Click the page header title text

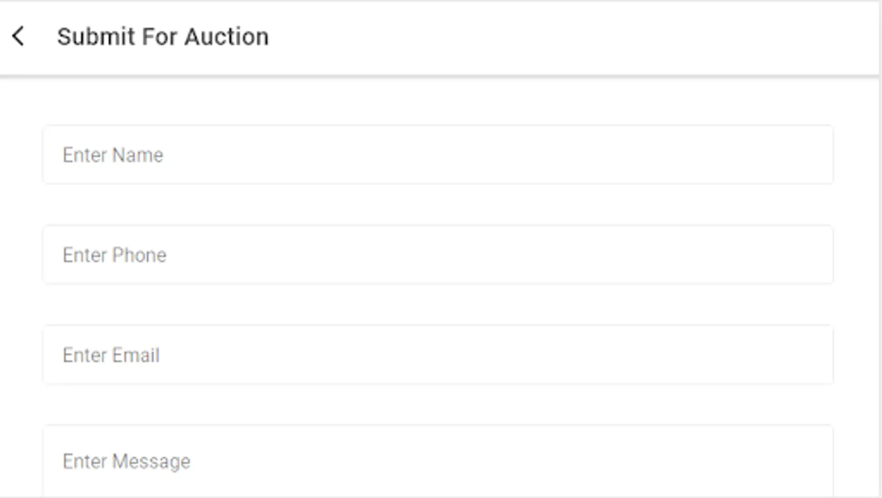click(163, 37)
